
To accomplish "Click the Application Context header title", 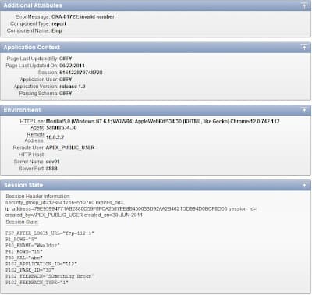I will click(x=32, y=48).
